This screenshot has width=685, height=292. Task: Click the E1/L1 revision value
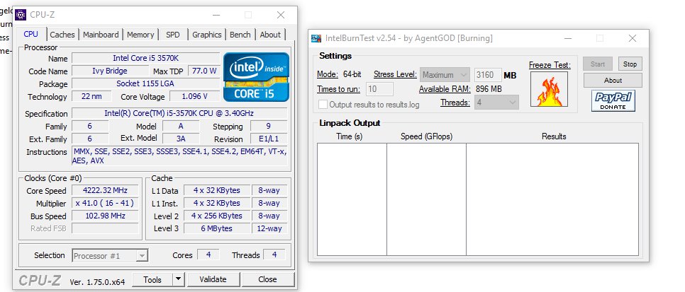[269, 139]
